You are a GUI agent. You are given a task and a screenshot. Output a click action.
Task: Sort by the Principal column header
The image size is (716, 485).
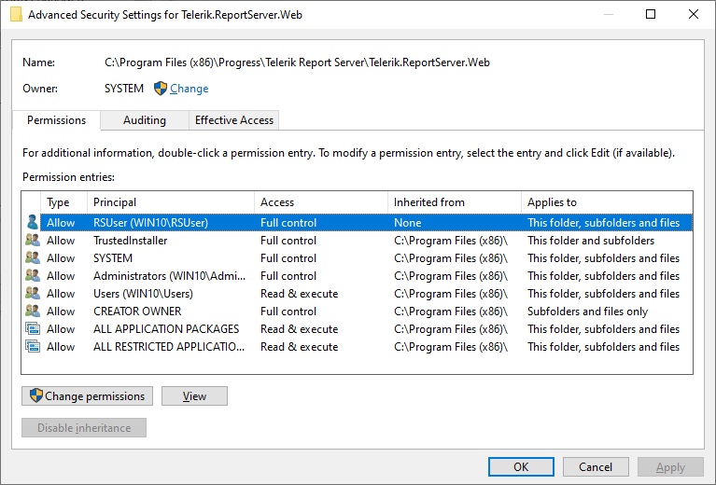click(171, 202)
